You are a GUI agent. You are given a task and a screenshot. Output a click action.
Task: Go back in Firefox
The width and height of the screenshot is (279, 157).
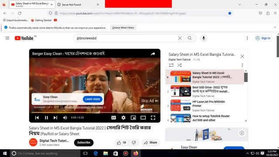pos(5,13)
